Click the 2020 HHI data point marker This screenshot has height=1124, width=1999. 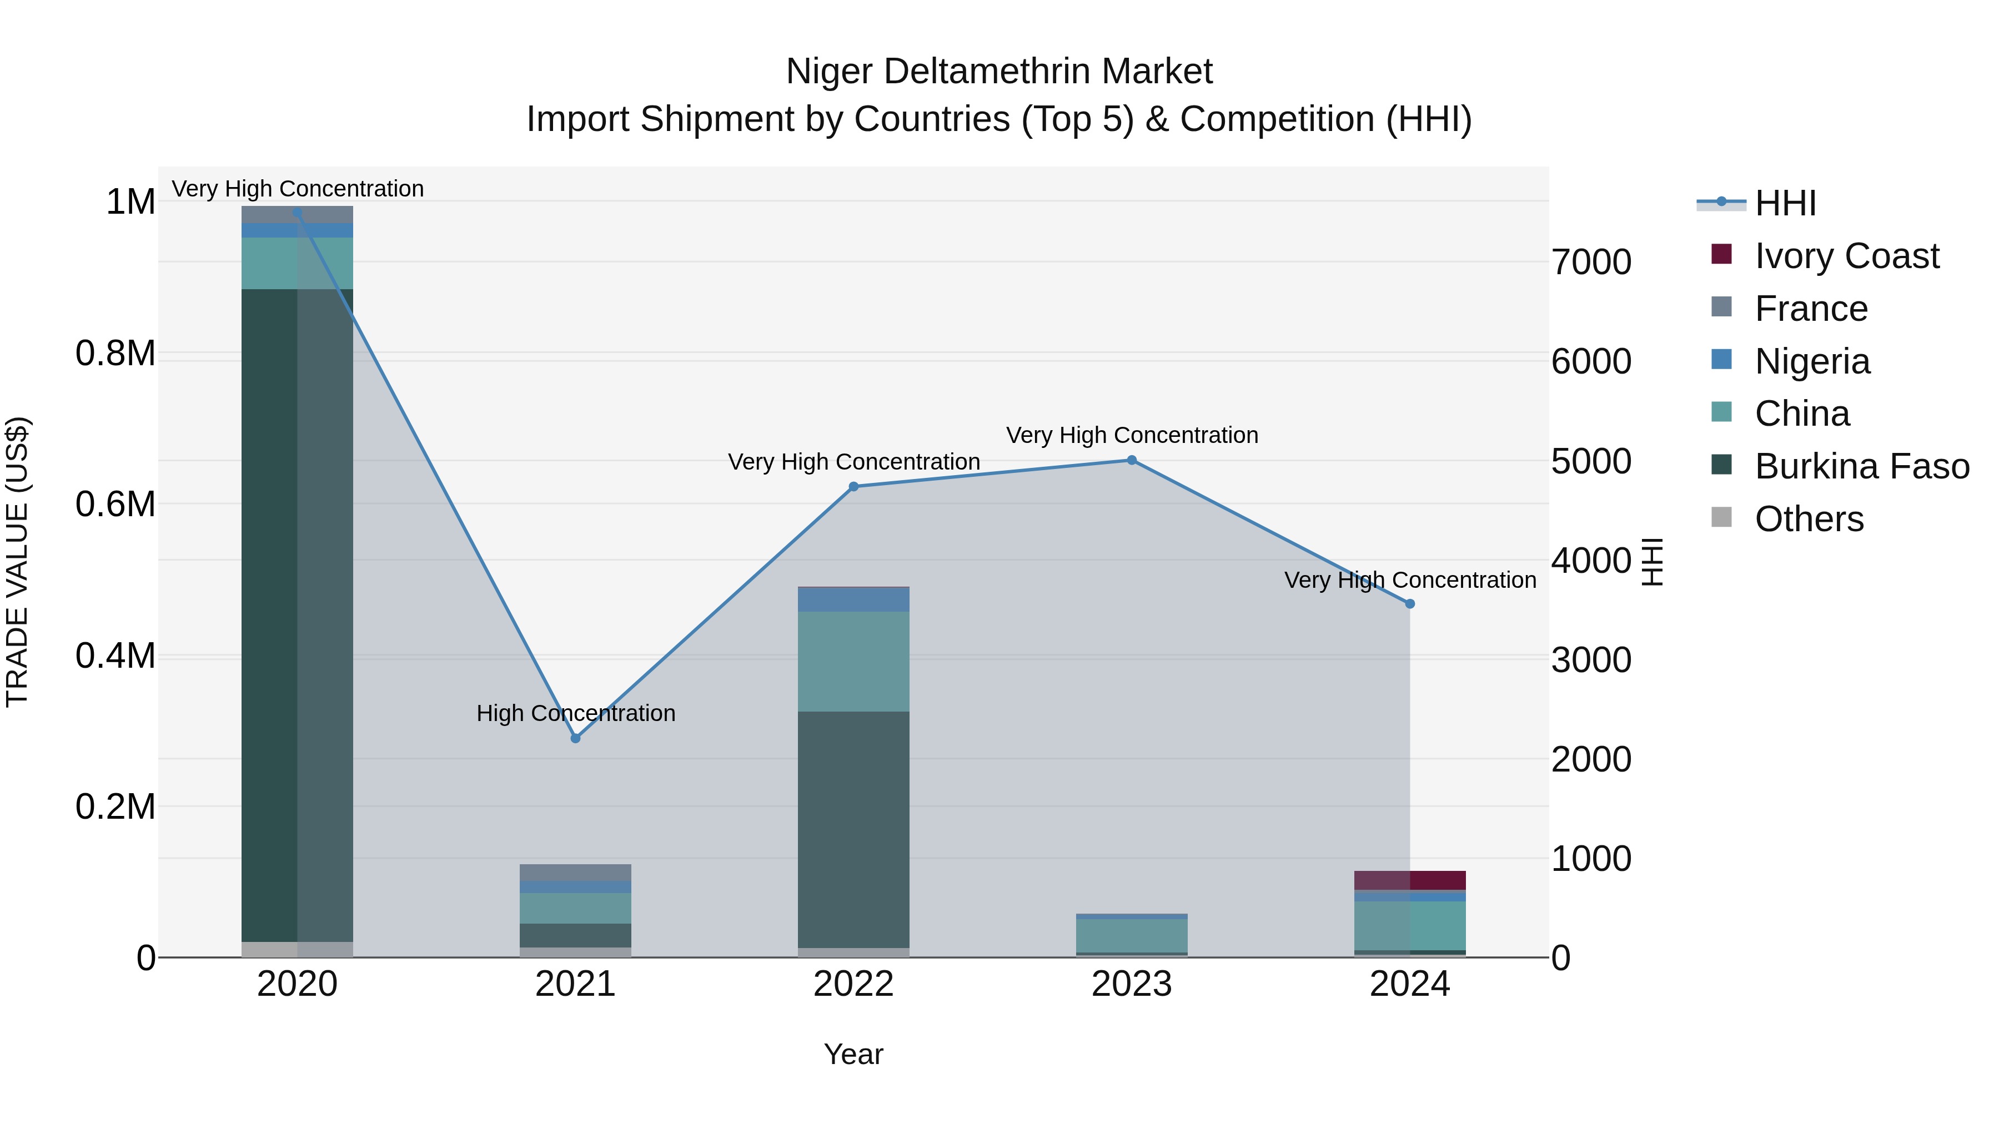click(x=297, y=212)
